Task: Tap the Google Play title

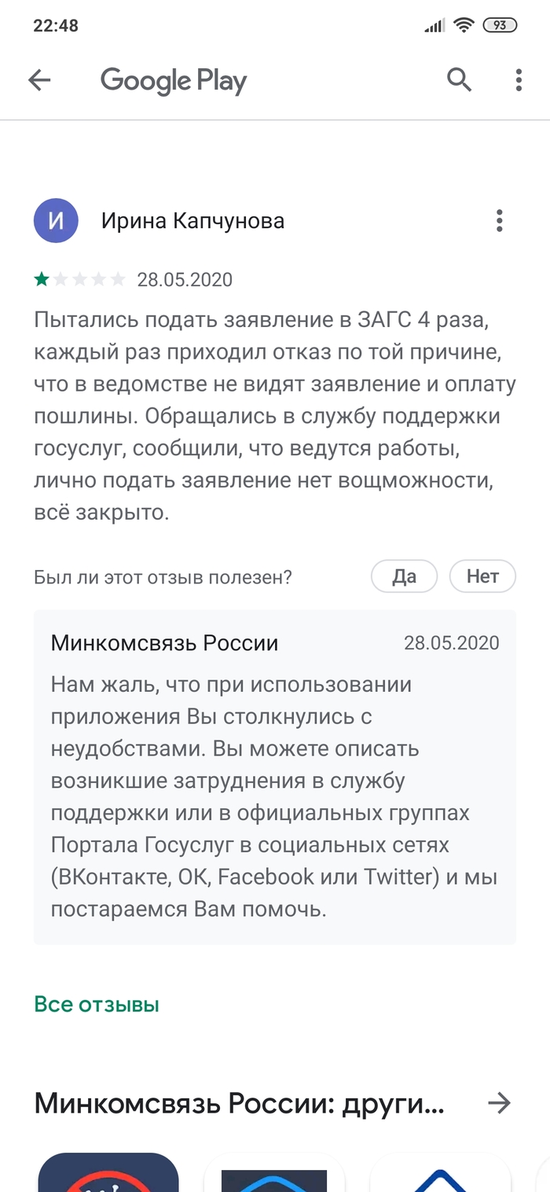Action: (x=174, y=80)
